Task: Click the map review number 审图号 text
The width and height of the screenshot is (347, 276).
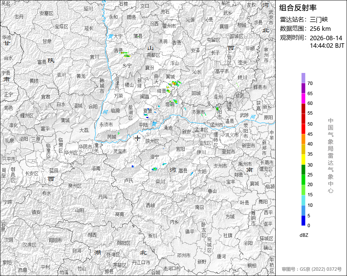Action: coord(312,269)
